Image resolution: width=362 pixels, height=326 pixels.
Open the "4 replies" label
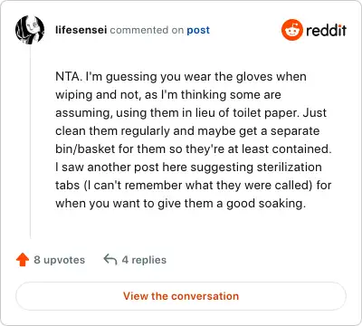(x=144, y=260)
